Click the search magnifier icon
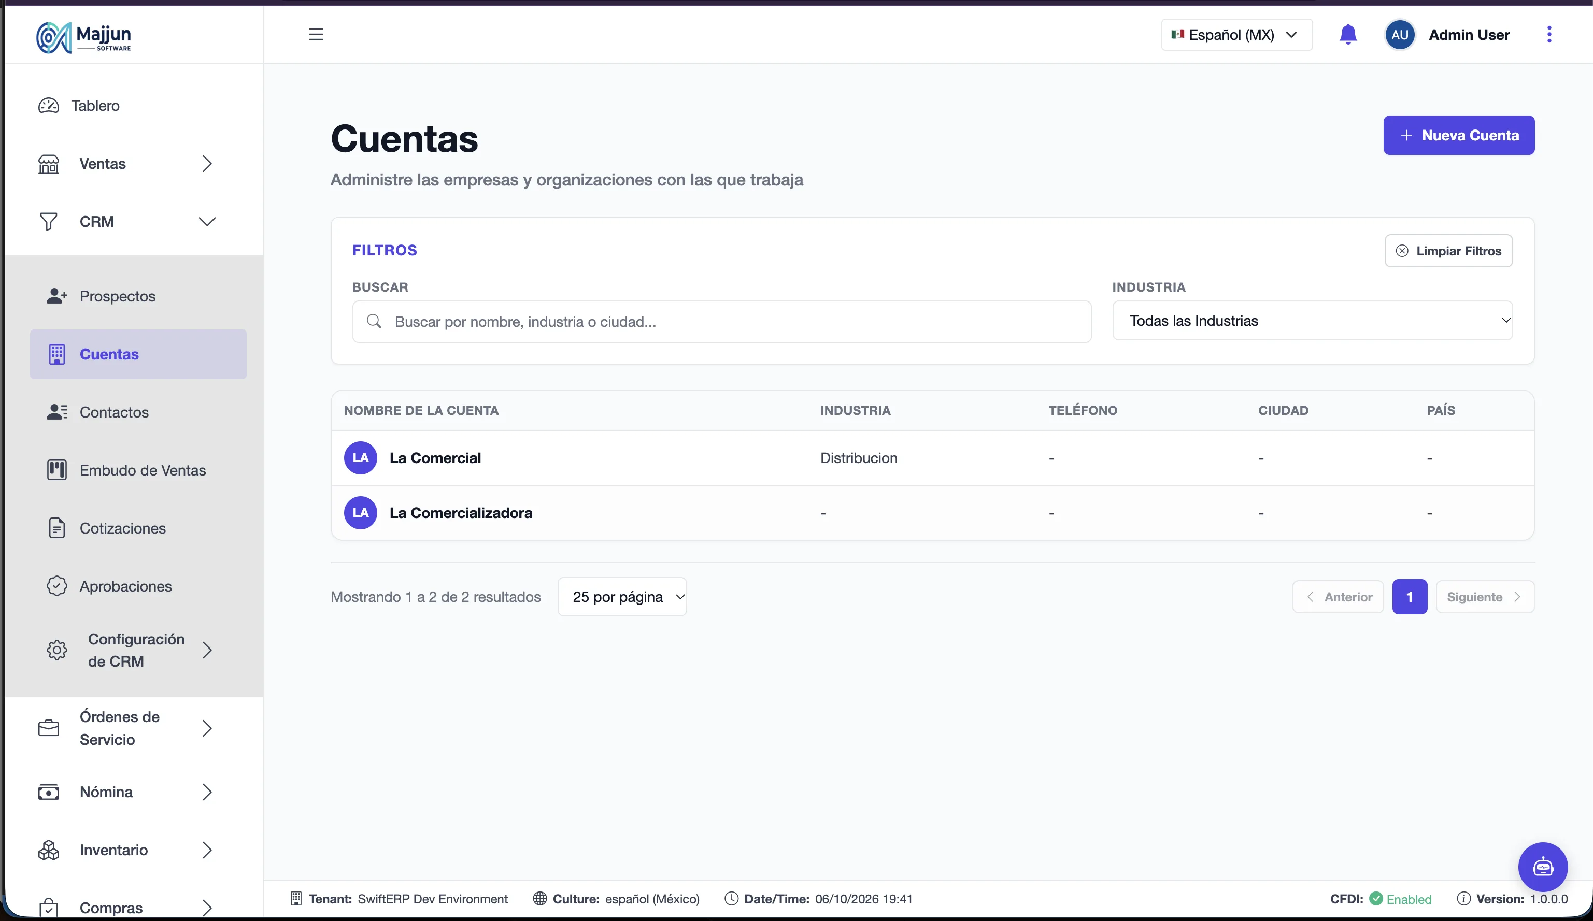Screen dimensions: 1593x921 (x=374, y=322)
